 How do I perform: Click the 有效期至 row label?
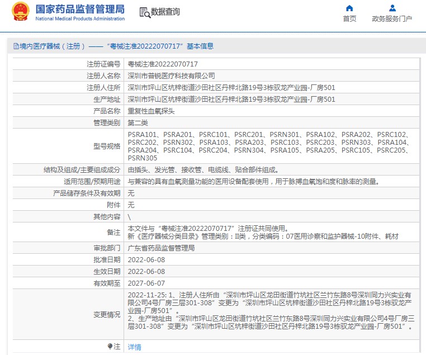(106, 283)
